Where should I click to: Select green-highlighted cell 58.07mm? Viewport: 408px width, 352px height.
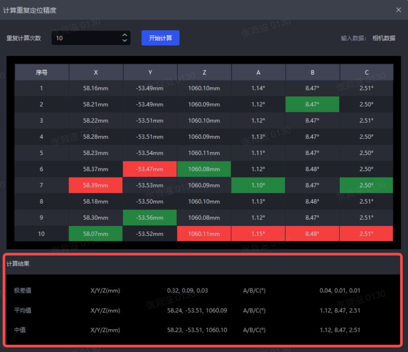point(96,234)
